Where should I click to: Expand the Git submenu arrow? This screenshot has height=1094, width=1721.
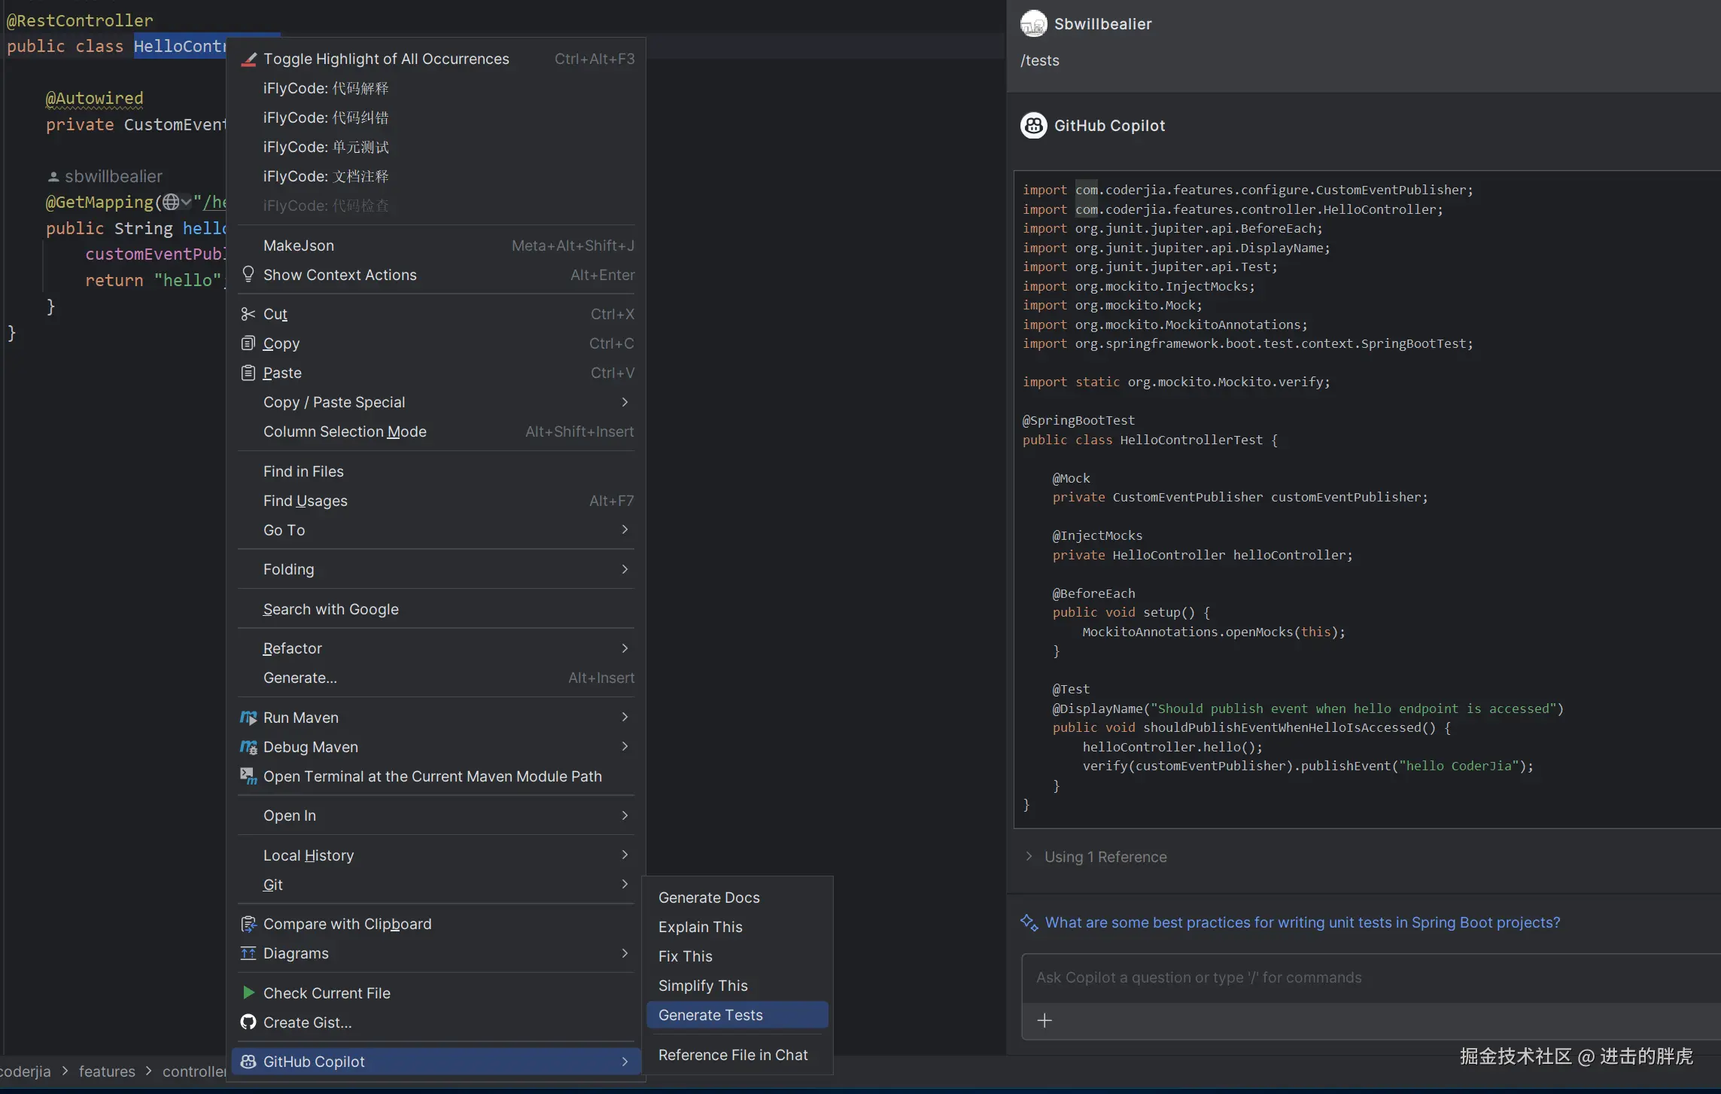[625, 884]
